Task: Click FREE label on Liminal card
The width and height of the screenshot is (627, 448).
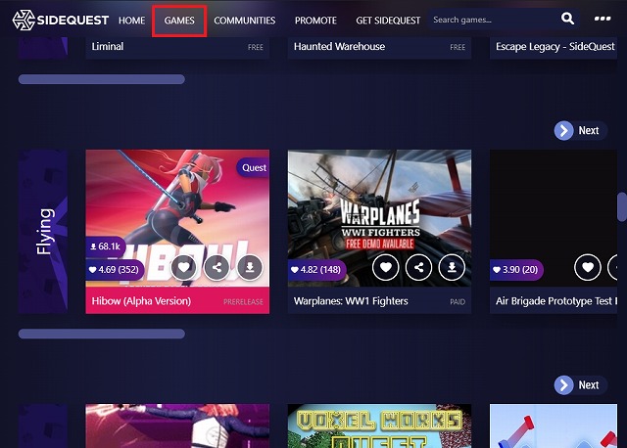Action: [x=255, y=47]
